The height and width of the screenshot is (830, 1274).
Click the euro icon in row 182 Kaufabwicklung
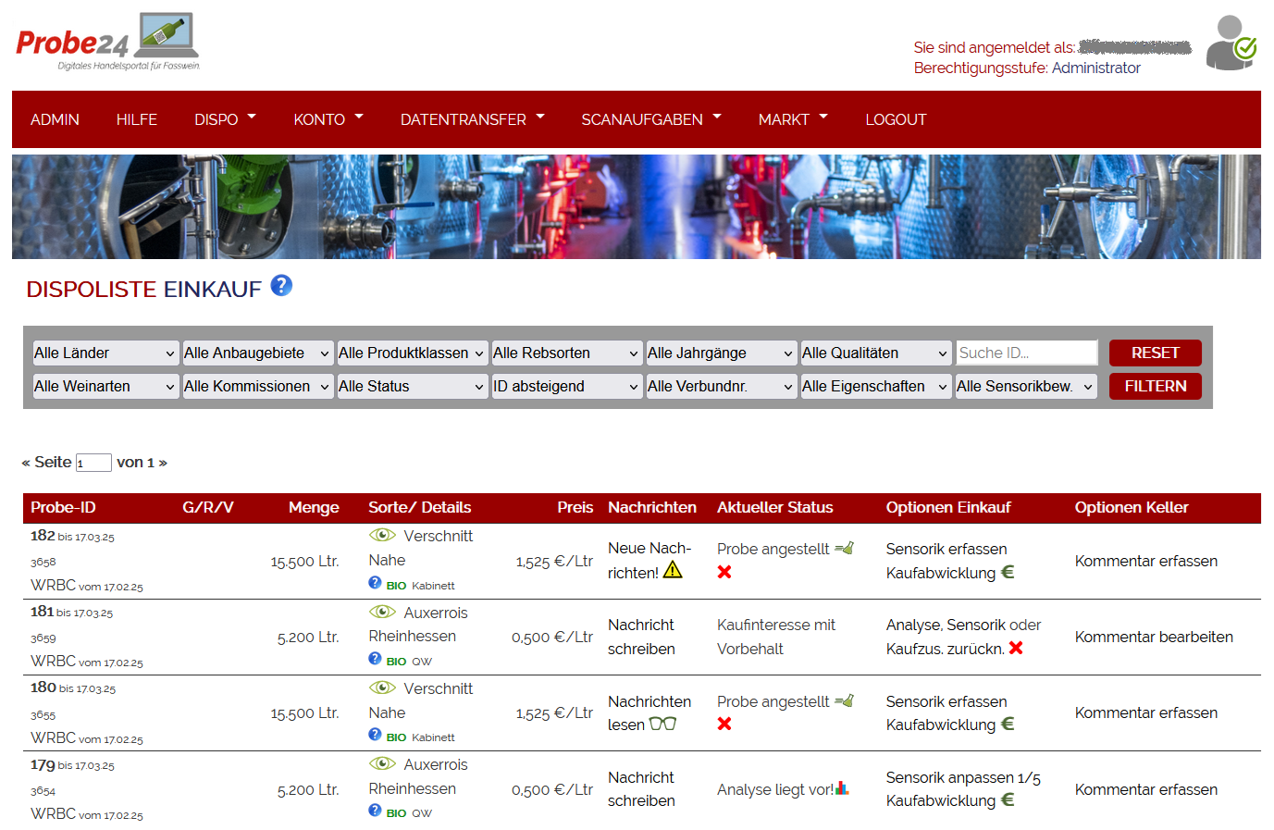[1008, 573]
